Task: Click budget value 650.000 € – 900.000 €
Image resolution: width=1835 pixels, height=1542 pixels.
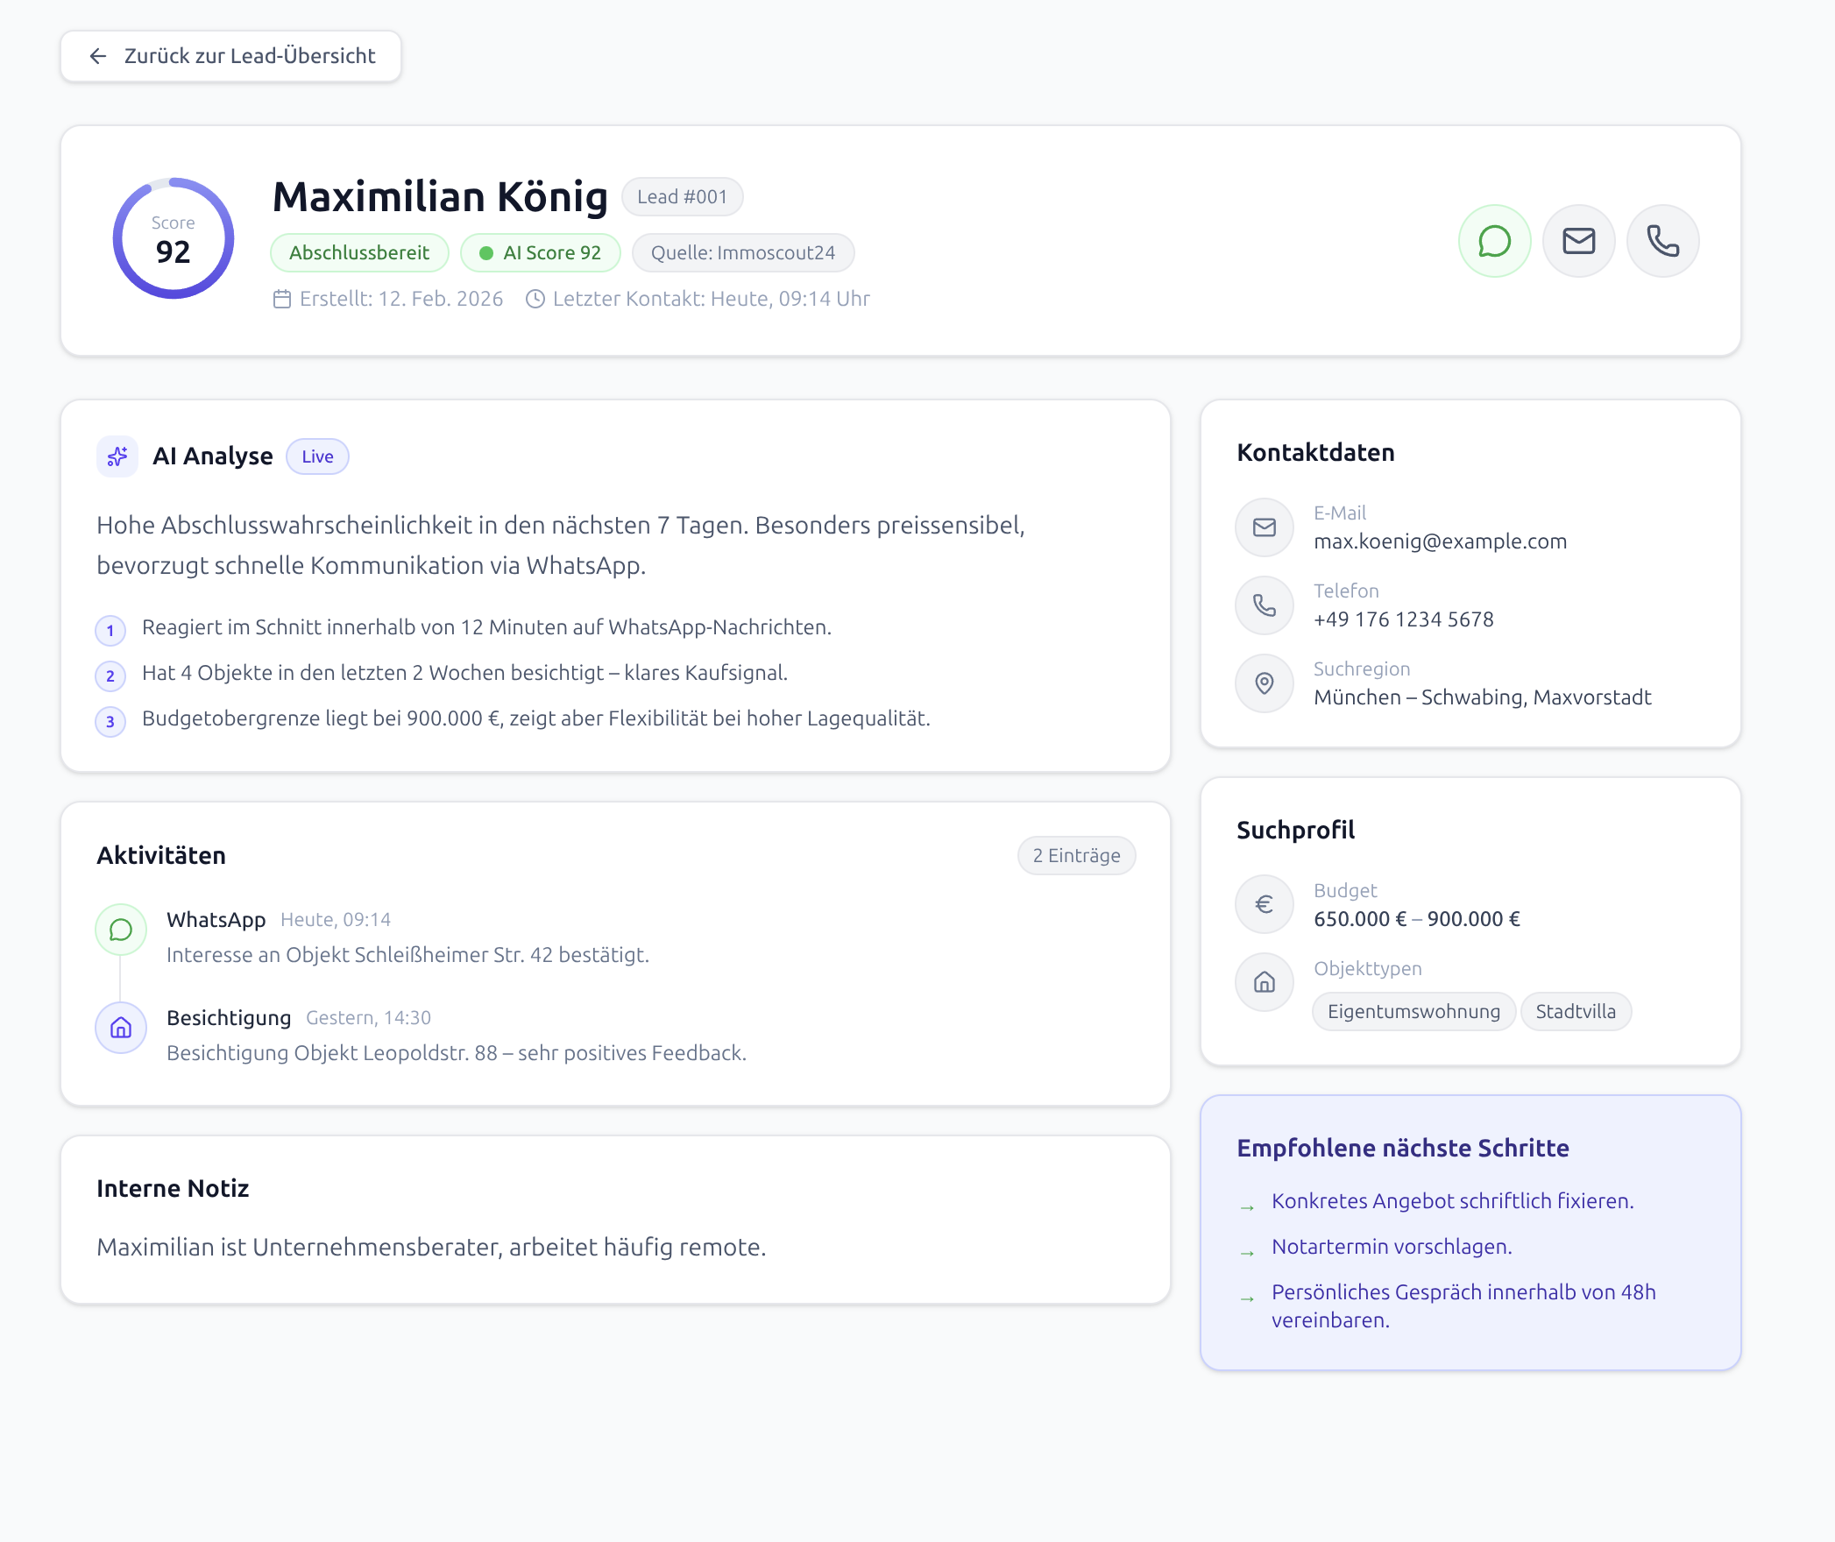Action: 1417,919
